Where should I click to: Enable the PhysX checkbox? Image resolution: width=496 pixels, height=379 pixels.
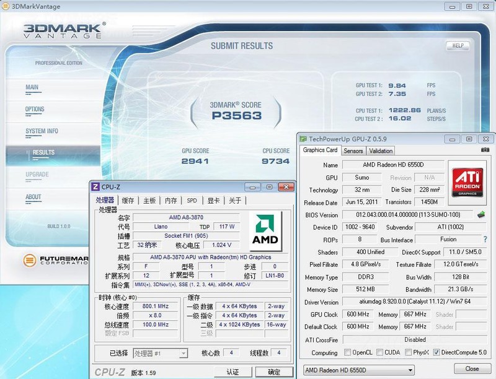pos(409,352)
